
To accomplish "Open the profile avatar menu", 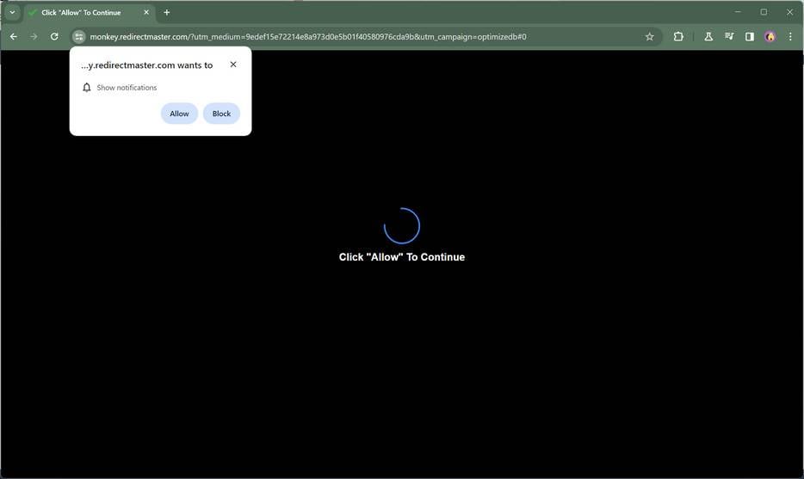I will coord(770,36).
